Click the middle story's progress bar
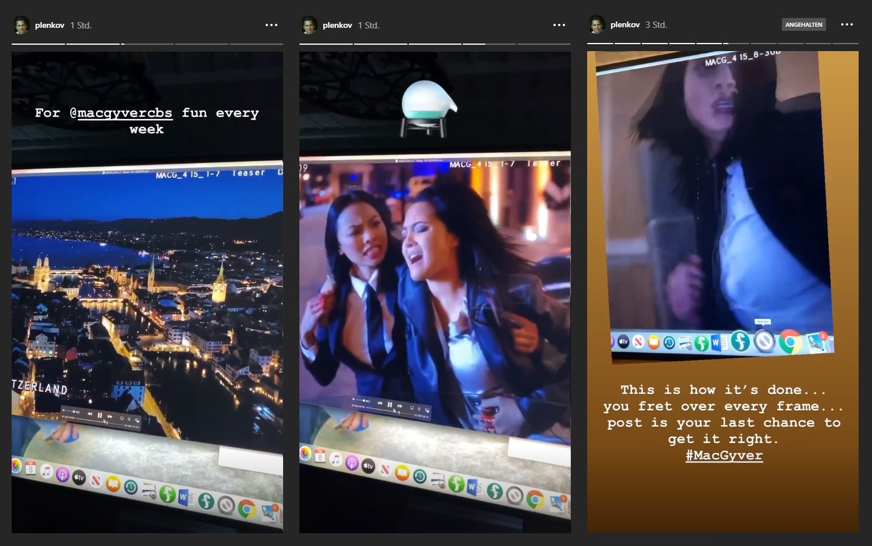 coord(435,44)
